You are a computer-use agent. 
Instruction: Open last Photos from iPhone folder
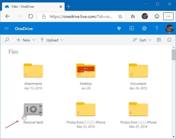coord(138,109)
